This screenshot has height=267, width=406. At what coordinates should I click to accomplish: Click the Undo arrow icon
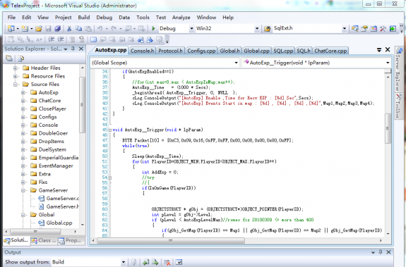coord(100,29)
